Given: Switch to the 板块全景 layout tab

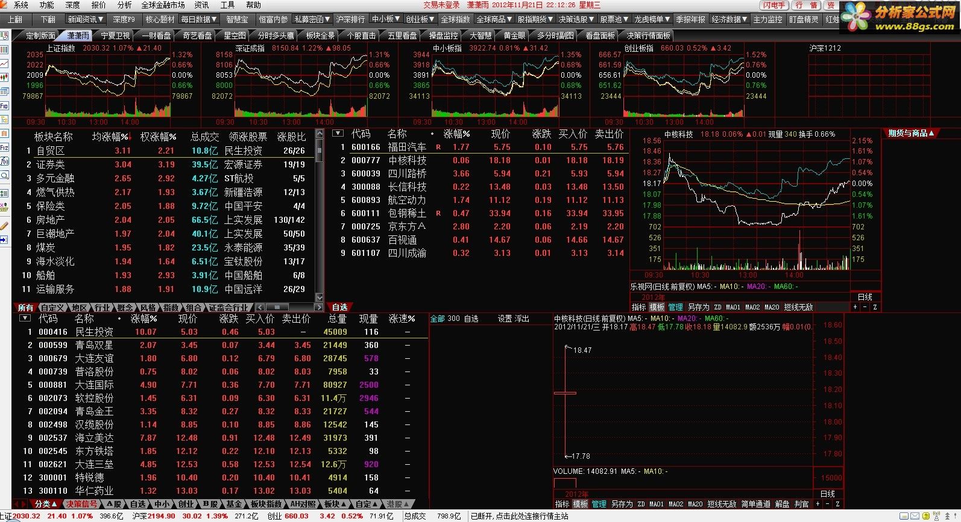Looking at the screenshot, I should pos(320,36).
